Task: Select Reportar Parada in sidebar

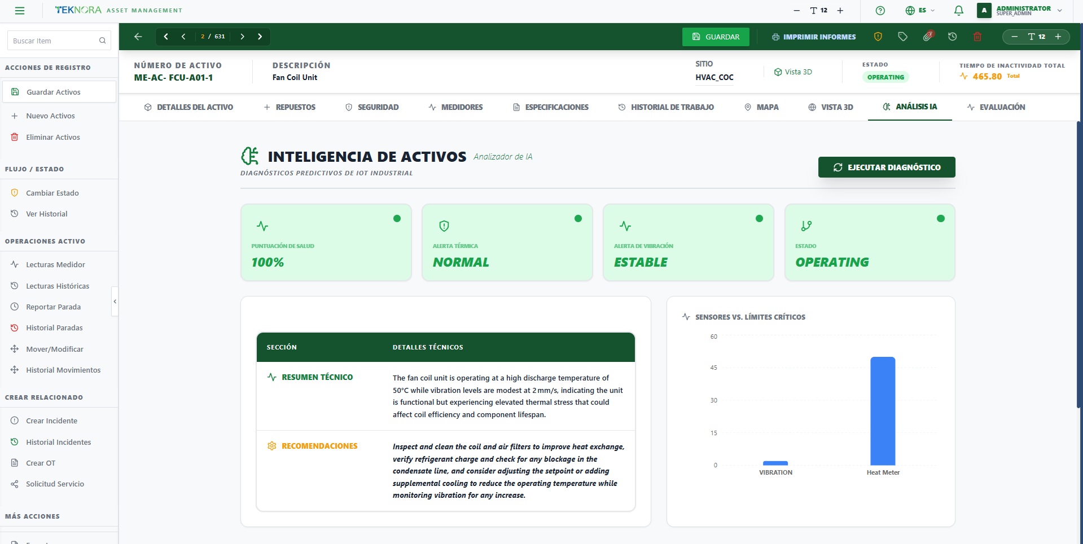Action: point(59,307)
